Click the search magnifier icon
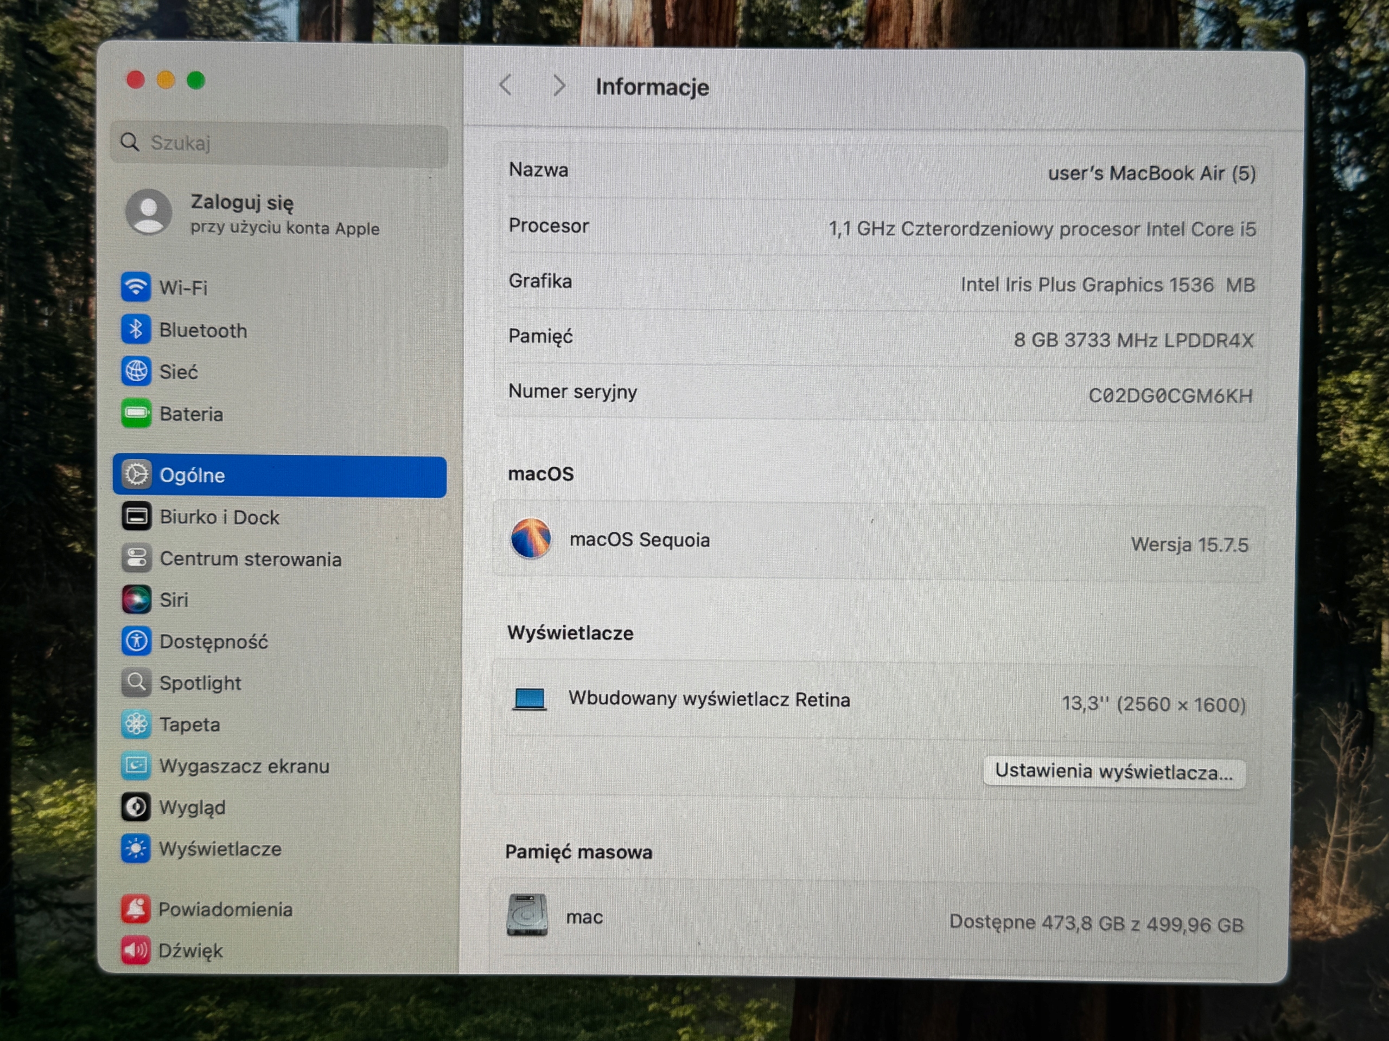This screenshot has width=1389, height=1041. (130, 143)
